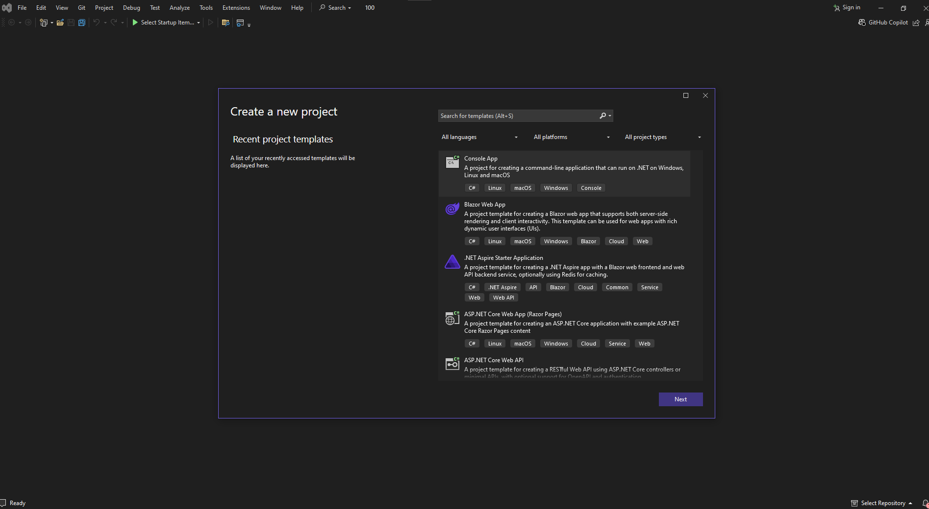Open the Debug menu

(131, 8)
